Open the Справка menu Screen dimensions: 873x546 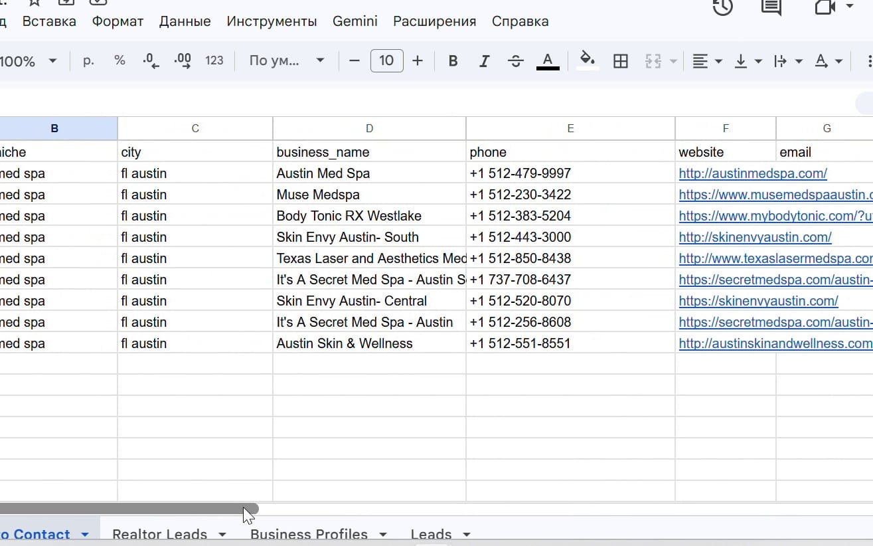tap(520, 21)
